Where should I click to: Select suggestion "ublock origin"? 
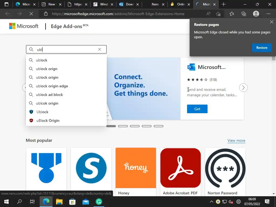[66, 77]
